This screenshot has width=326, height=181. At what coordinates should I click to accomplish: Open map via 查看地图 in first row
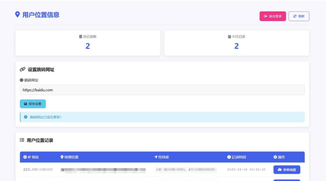tap(287, 170)
